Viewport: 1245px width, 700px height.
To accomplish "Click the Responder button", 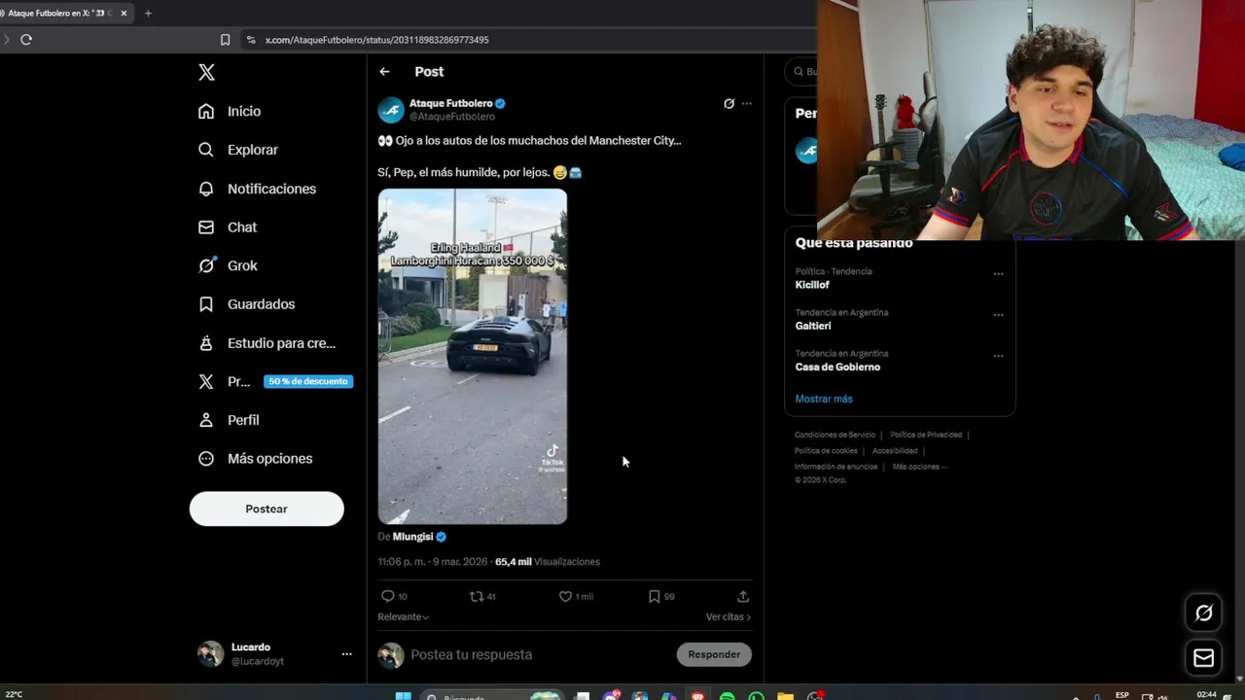I will (x=714, y=654).
